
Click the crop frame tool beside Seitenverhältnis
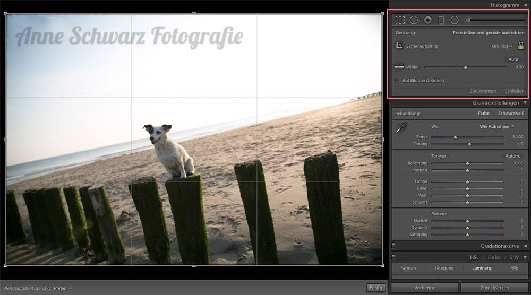399,46
